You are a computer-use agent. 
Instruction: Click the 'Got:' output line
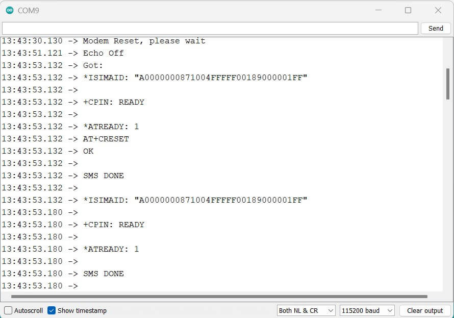coord(53,65)
